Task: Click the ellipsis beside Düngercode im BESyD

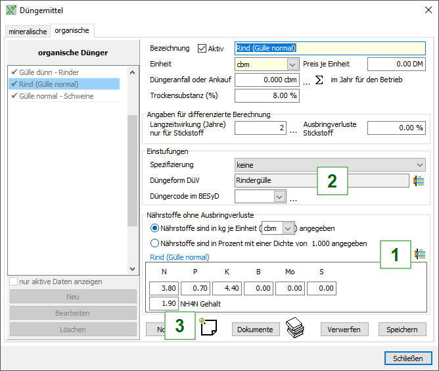Action: pyautogui.click(x=293, y=197)
